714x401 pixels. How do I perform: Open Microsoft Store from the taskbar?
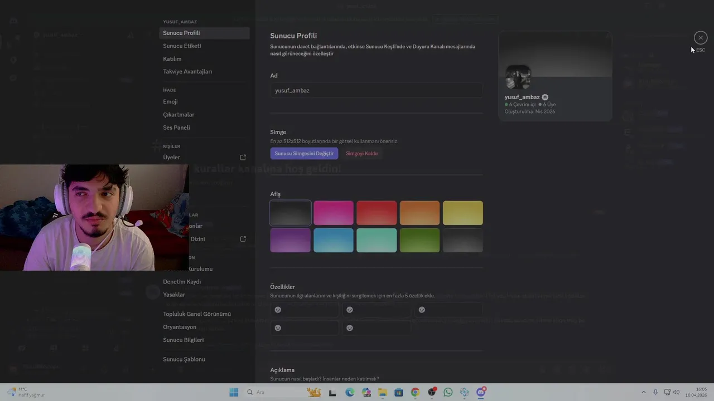click(x=399, y=392)
